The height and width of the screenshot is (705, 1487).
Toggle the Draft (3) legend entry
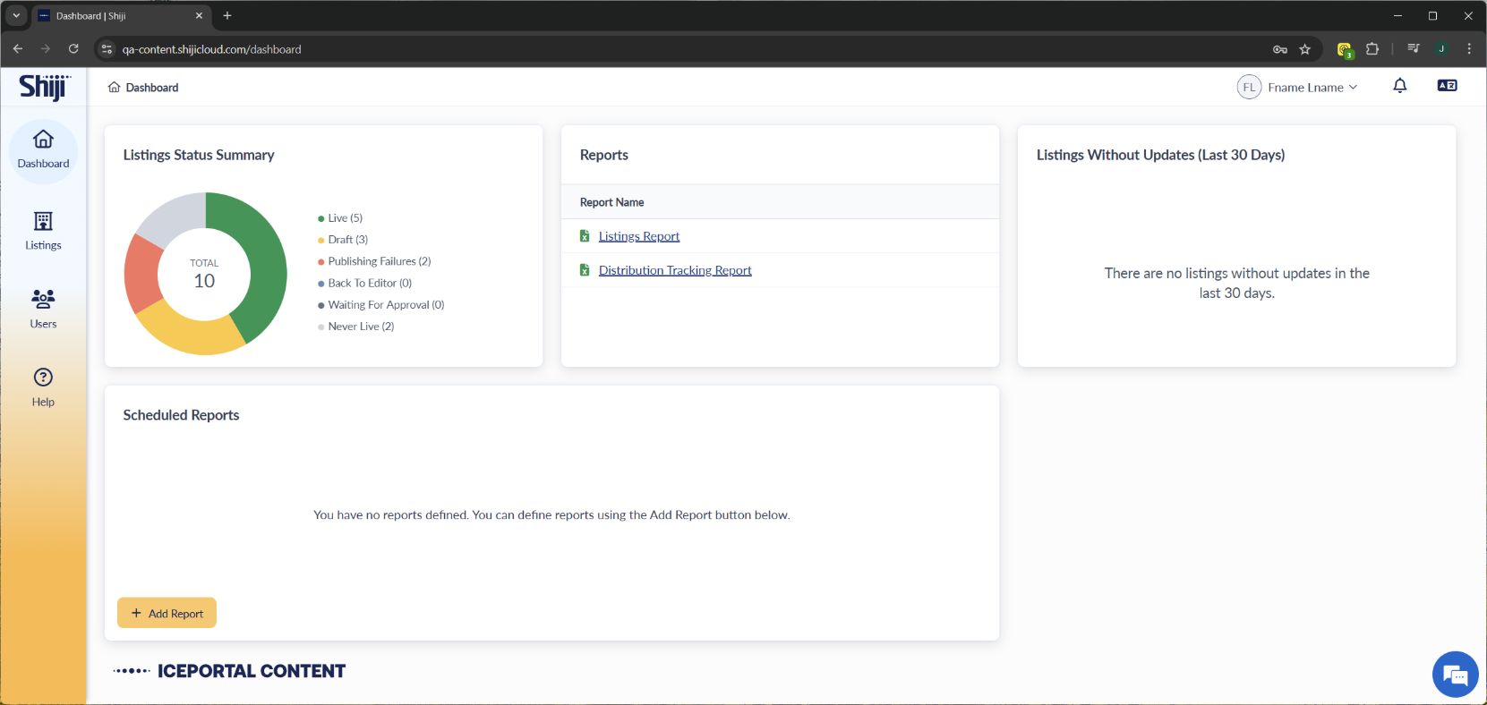(347, 240)
